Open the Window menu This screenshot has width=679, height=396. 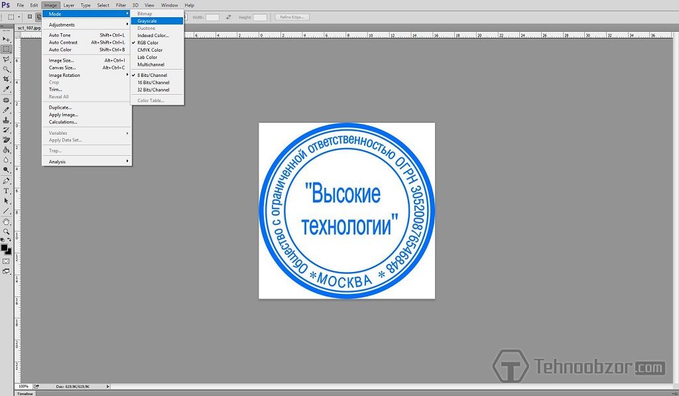pos(169,5)
